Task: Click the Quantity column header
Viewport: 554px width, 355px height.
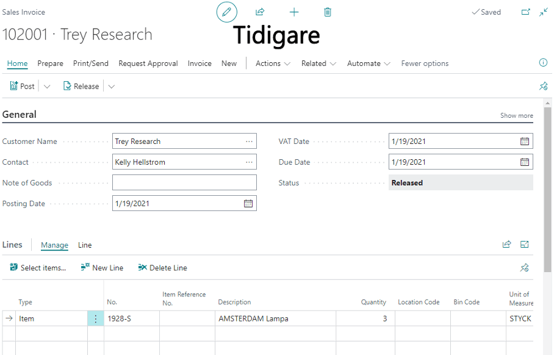Action: [x=373, y=302]
